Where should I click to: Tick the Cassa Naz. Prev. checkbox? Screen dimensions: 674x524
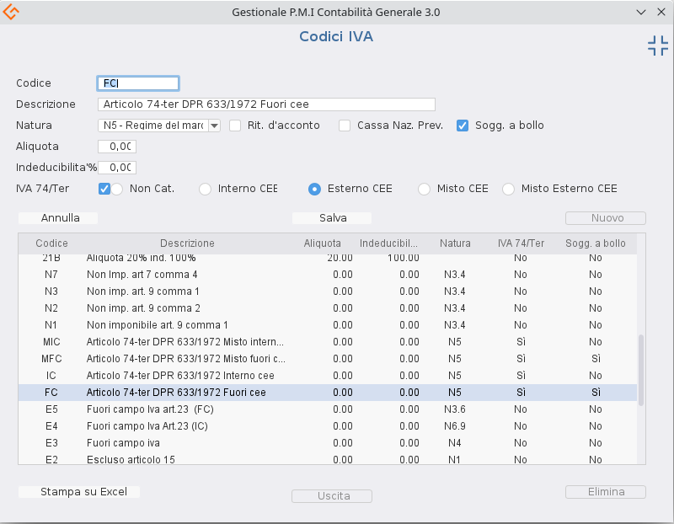345,126
